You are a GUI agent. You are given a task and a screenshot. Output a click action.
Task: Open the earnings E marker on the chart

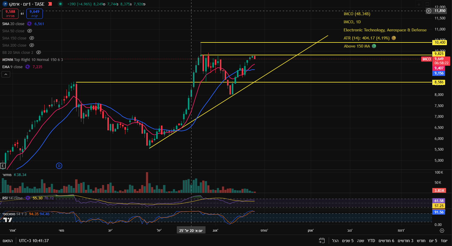point(3,166)
